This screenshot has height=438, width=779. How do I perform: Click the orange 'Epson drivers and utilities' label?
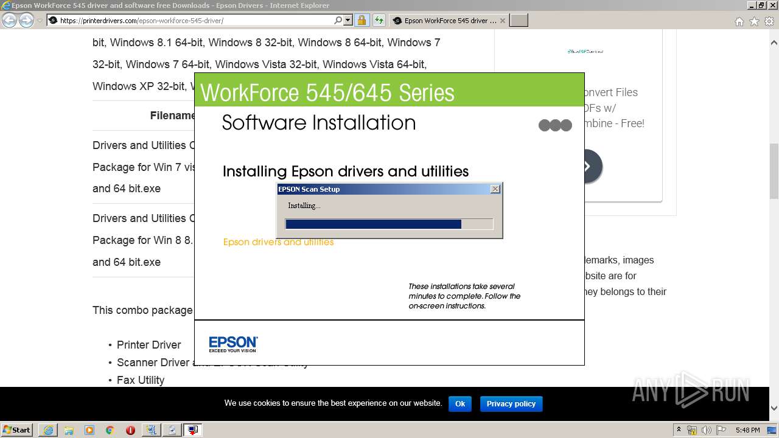pyautogui.click(x=279, y=242)
